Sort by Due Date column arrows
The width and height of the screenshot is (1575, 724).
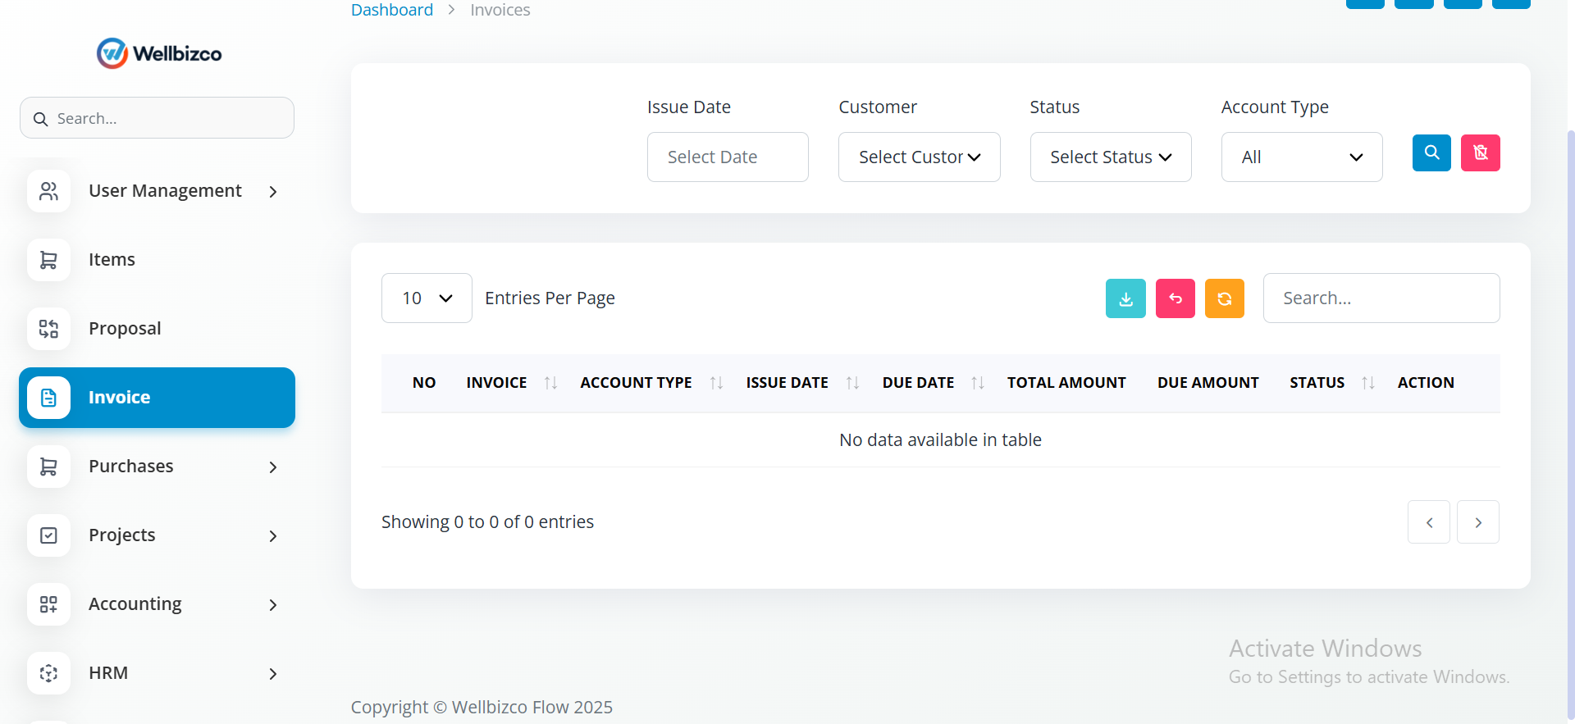click(977, 383)
